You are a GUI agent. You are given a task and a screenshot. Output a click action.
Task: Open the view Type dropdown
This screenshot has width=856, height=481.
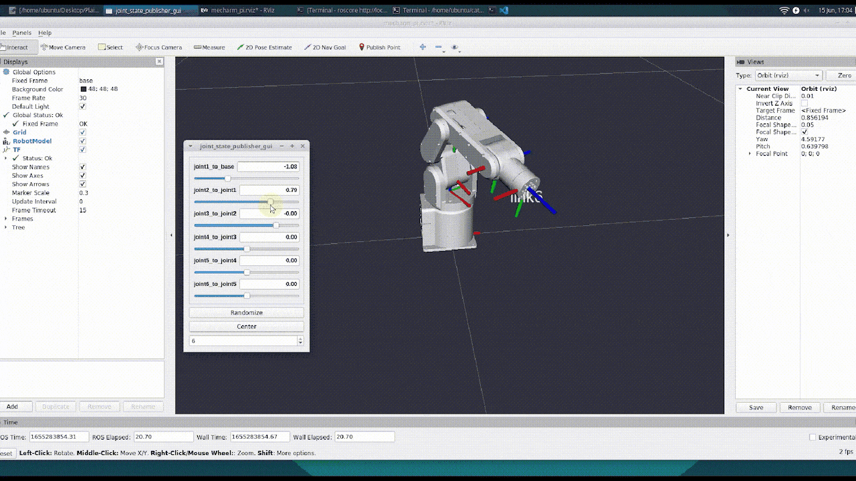787,75
